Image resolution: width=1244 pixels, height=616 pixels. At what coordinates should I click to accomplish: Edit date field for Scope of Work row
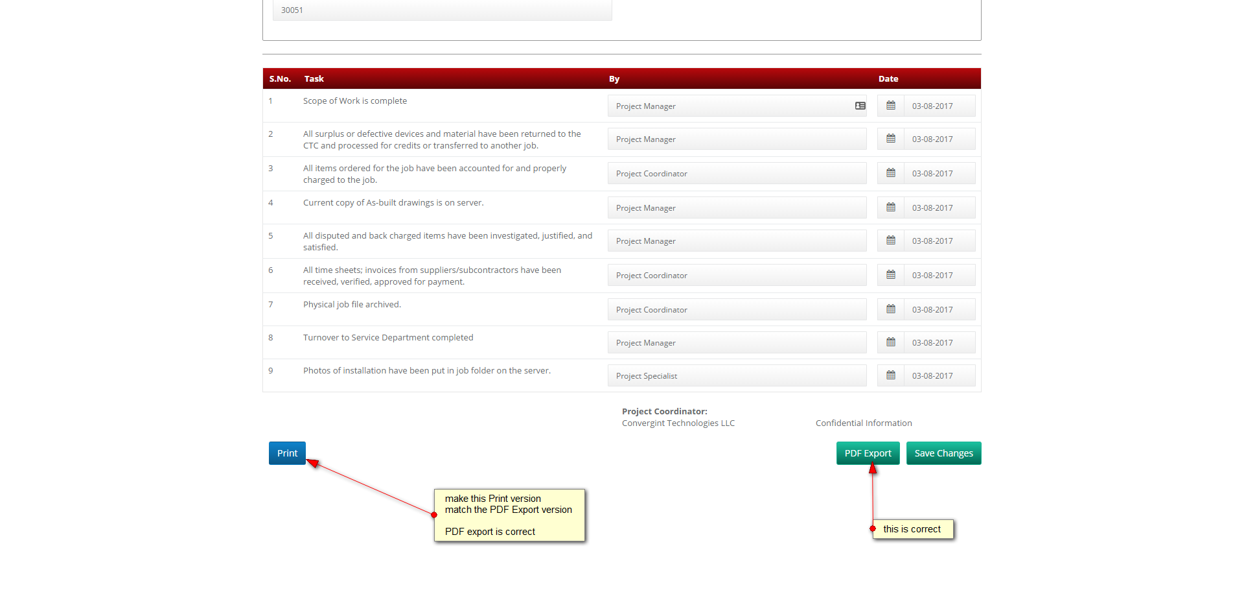click(939, 106)
